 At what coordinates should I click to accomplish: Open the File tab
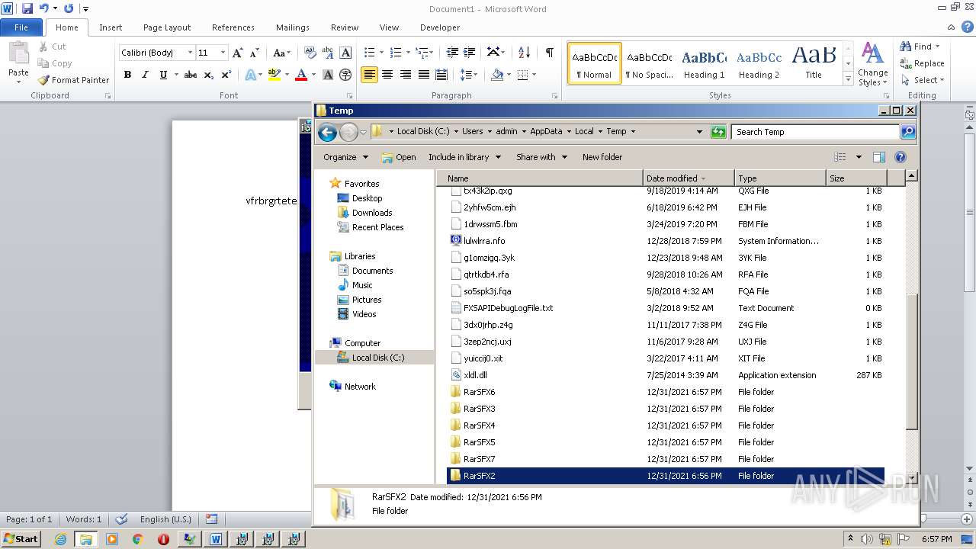pos(21,27)
